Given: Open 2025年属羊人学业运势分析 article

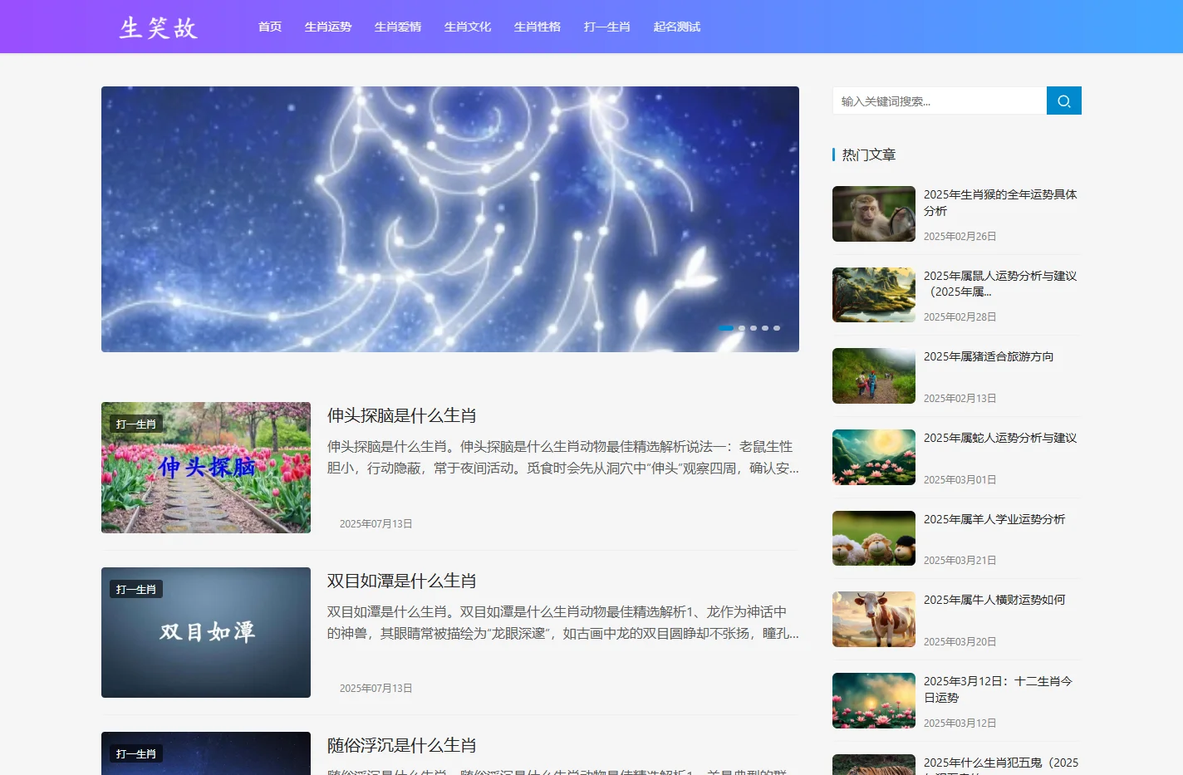Looking at the screenshot, I should [x=994, y=519].
